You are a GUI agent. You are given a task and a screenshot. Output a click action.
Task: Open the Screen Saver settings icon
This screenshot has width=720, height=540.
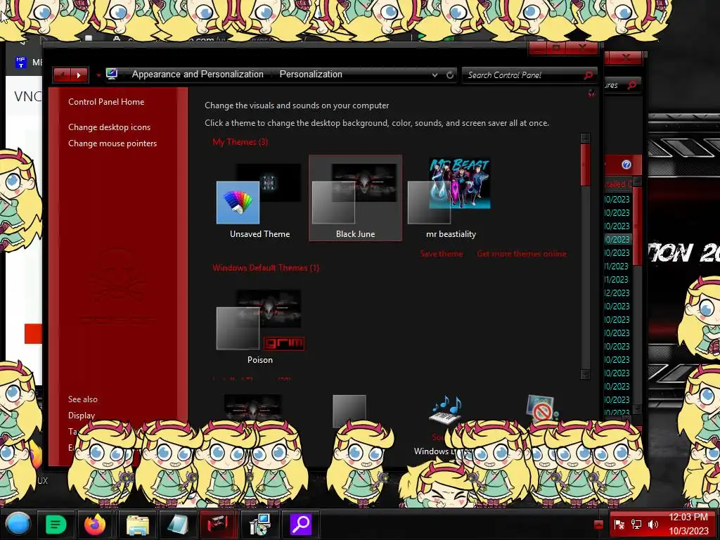541,408
